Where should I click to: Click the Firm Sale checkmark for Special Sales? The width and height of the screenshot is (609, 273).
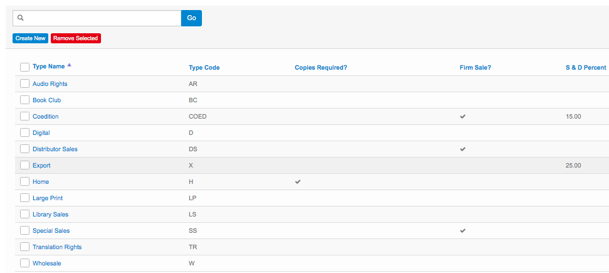(463, 231)
